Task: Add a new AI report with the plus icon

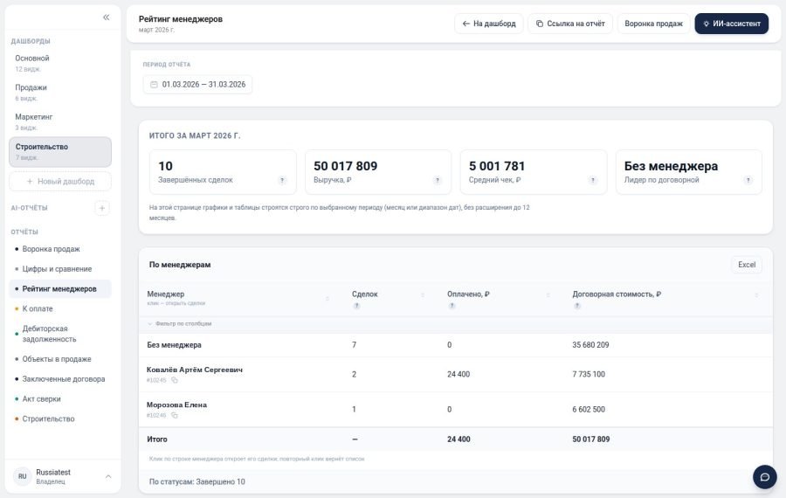Action: (102, 208)
